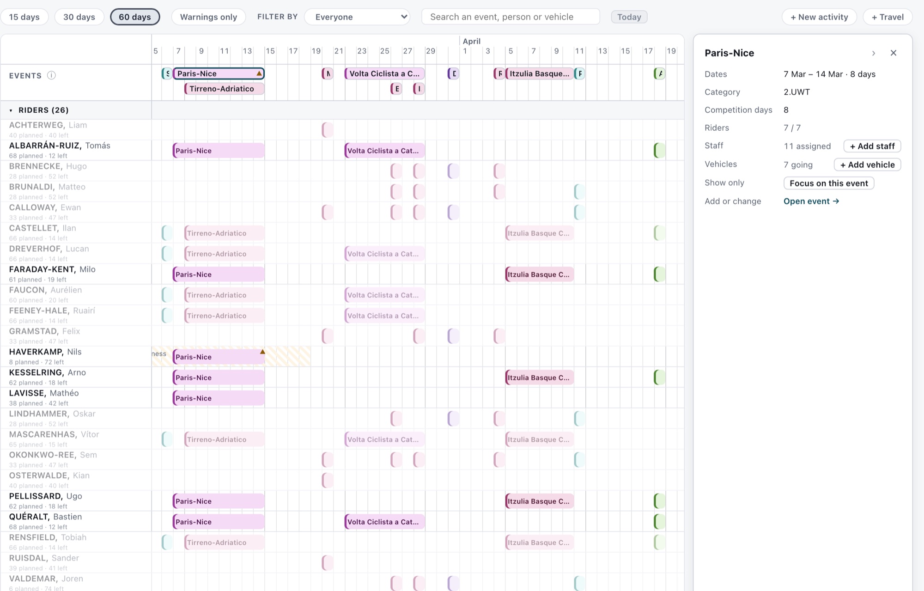Click the search event, person or vehicle field

[511, 17]
